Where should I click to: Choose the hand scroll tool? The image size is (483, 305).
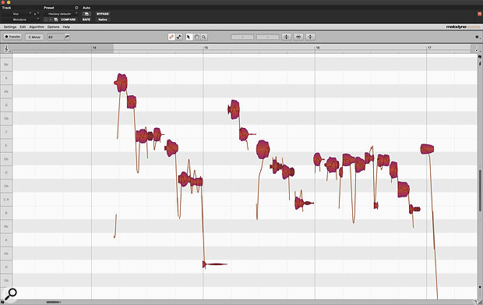[x=196, y=37]
